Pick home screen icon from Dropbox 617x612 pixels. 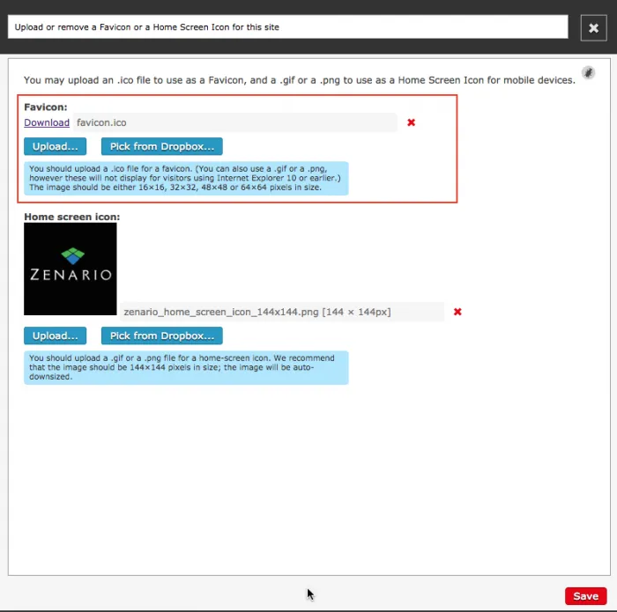point(161,335)
